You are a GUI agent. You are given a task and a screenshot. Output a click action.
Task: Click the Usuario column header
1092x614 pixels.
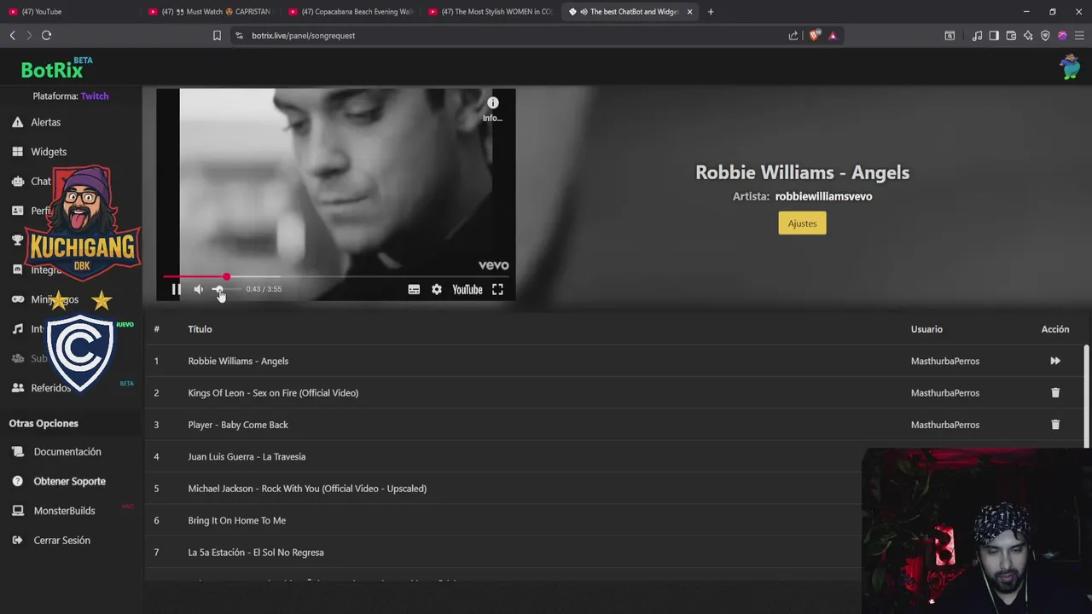coord(926,329)
